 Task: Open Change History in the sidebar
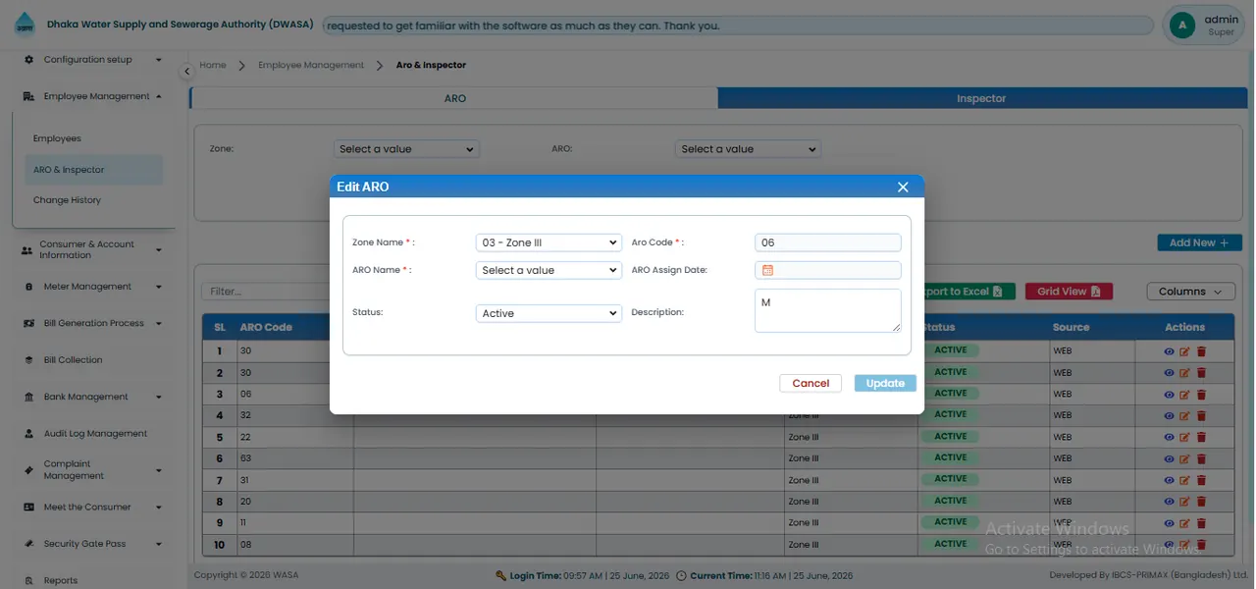[x=67, y=200]
